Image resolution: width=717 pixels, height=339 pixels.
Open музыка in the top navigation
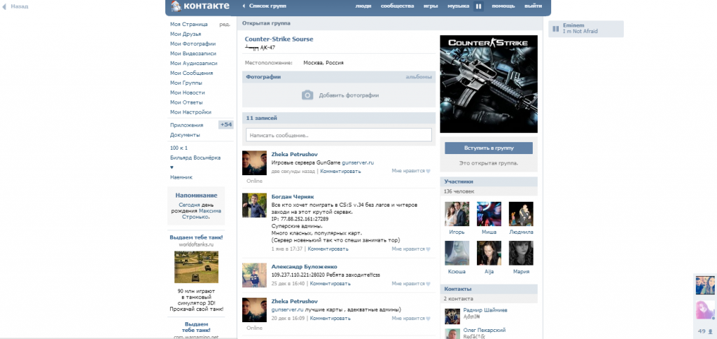click(458, 6)
